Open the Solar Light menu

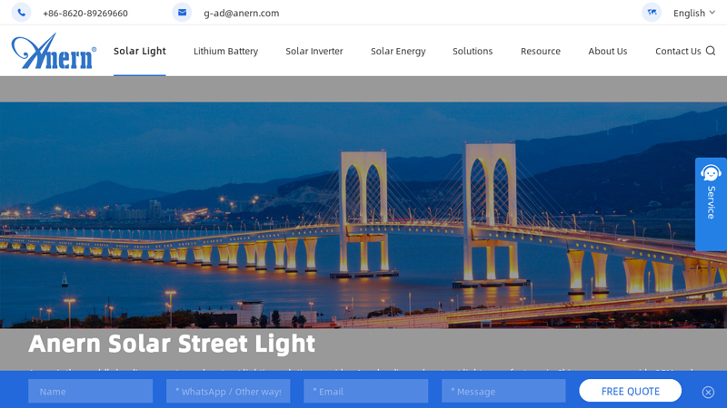pyautogui.click(x=140, y=51)
